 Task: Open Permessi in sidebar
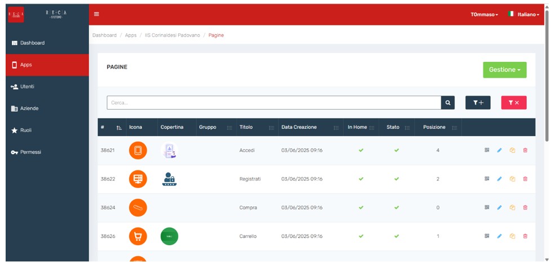coord(47,152)
